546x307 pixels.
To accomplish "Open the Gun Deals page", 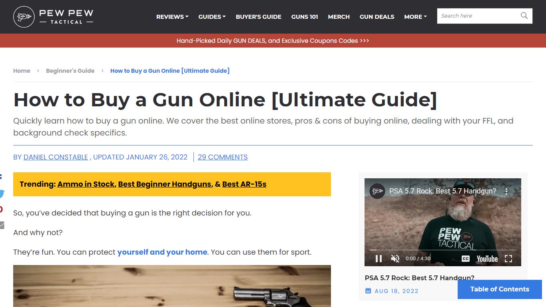I will coord(377,17).
